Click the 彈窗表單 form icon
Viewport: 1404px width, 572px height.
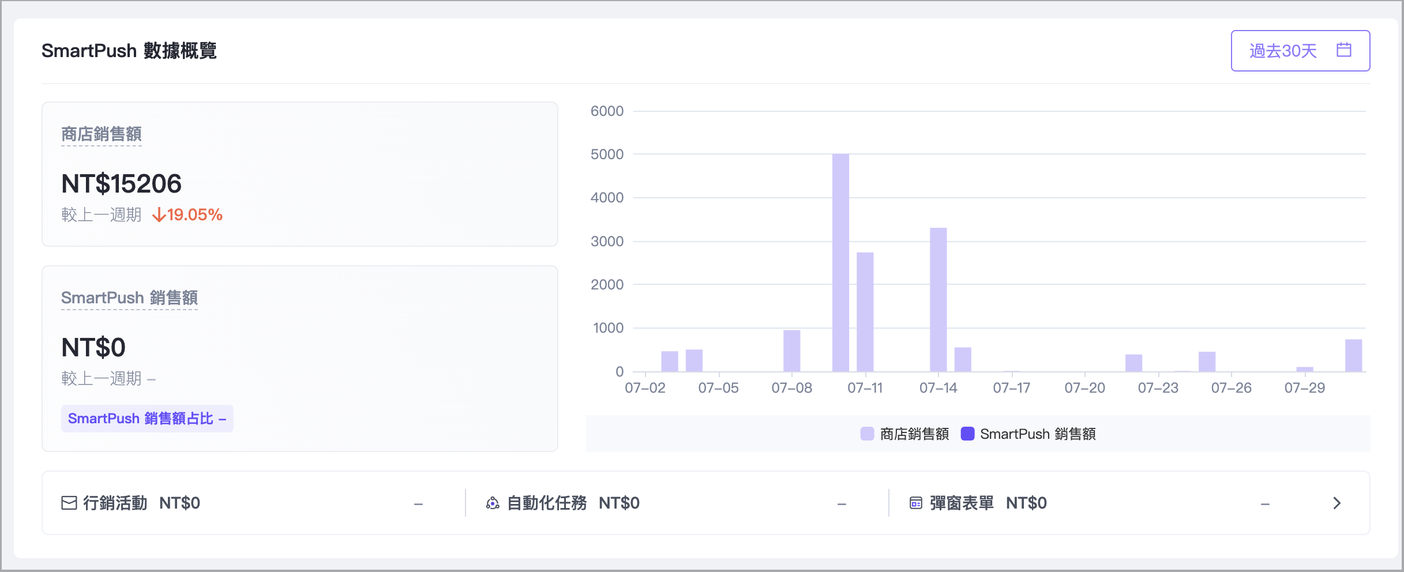[916, 503]
